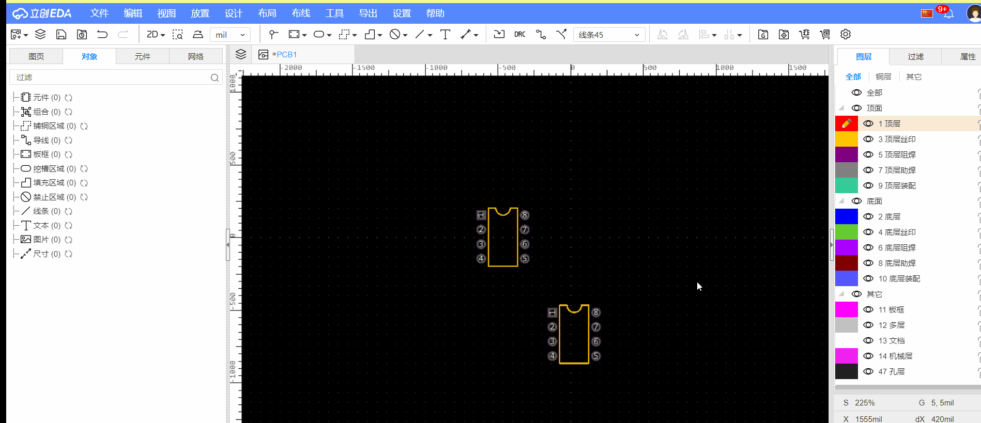Select the copper pour dashed-region tool
This screenshot has height=423, width=981.
[x=344, y=35]
